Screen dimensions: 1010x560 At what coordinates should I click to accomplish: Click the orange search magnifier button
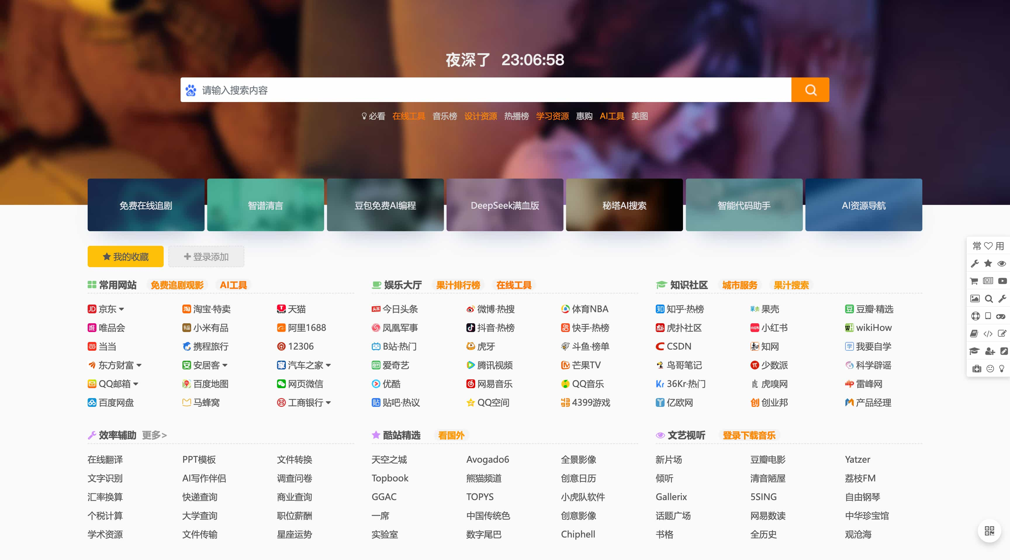click(810, 90)
